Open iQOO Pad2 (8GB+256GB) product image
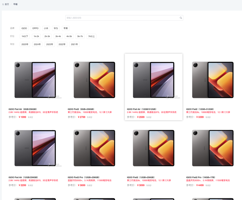 pyautogui.click(x=94, y=80)
